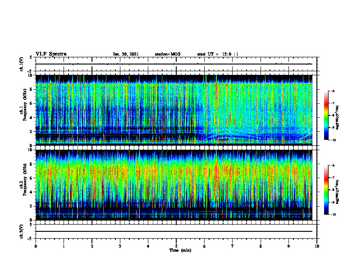The width and height of the screenshot is (357, 276).
Task: Click ch.1 frequency axis "4" tick label
Action: pos(32,118)
